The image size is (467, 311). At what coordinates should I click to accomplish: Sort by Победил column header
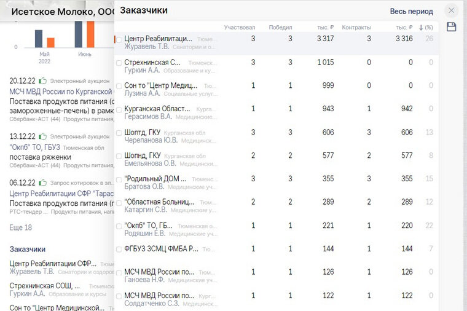click(280, 28)
